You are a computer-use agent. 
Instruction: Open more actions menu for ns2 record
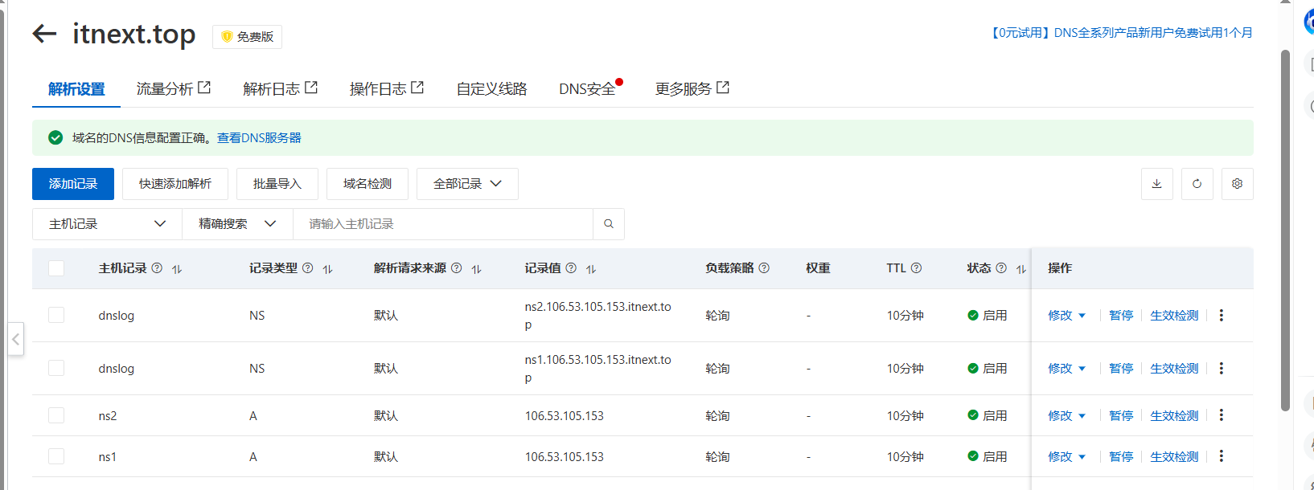[x=1221, y=415]
